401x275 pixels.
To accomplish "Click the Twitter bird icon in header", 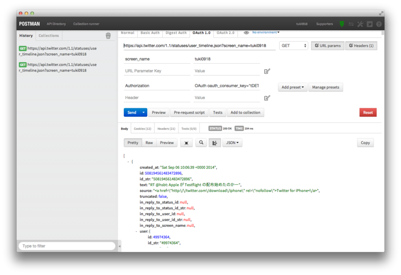I will tap(370, 24).
